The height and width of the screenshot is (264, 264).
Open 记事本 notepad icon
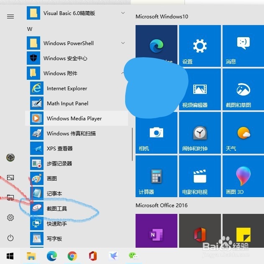37,193
